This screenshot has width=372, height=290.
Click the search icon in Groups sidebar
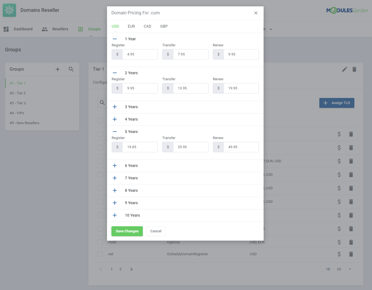coord(71,69)
